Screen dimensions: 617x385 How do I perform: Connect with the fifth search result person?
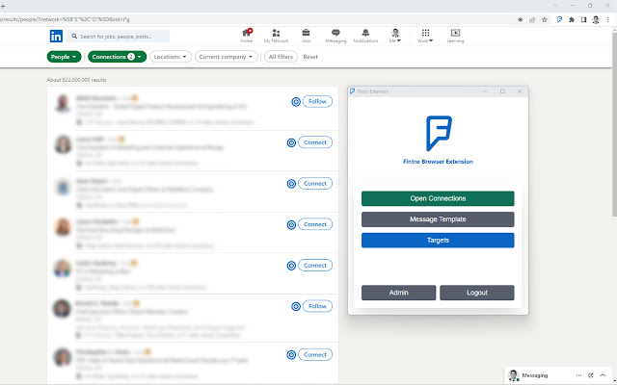pos(315,266)
